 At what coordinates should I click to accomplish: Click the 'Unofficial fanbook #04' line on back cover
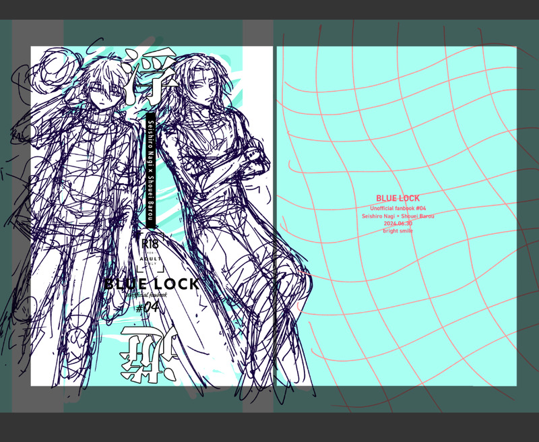point(398,208)
